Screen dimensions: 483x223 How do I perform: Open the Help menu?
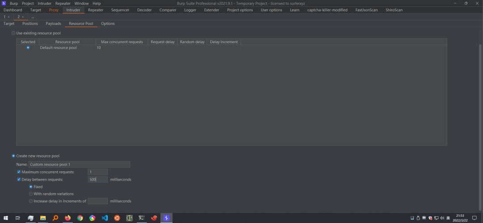(x=97, y=4)
